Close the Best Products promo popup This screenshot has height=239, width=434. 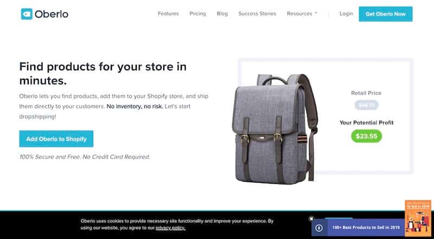(311, 218)
